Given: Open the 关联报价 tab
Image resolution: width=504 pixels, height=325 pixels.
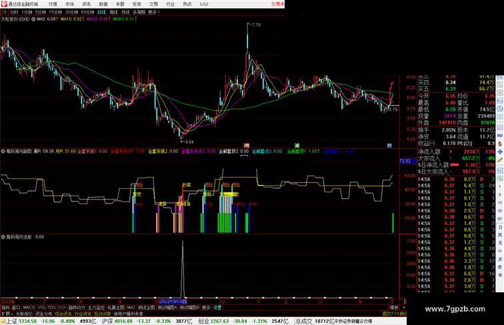Looking at the screenshot, I should point(24,314).
